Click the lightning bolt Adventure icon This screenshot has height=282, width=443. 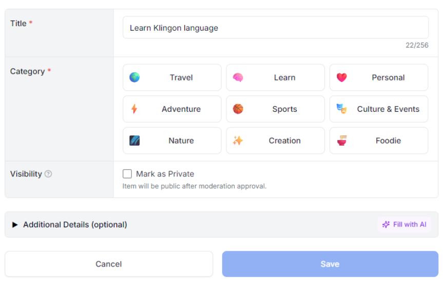[x=134, y=109]
